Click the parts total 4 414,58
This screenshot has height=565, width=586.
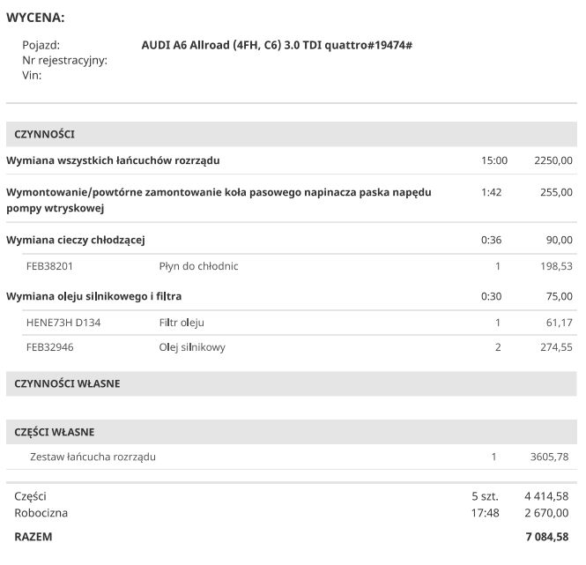click(x=546, y=496)
